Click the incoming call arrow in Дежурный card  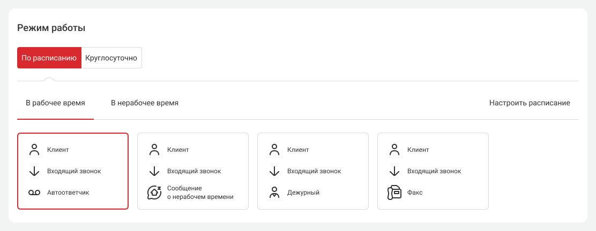pyautogui.click(x=274, y=171)
